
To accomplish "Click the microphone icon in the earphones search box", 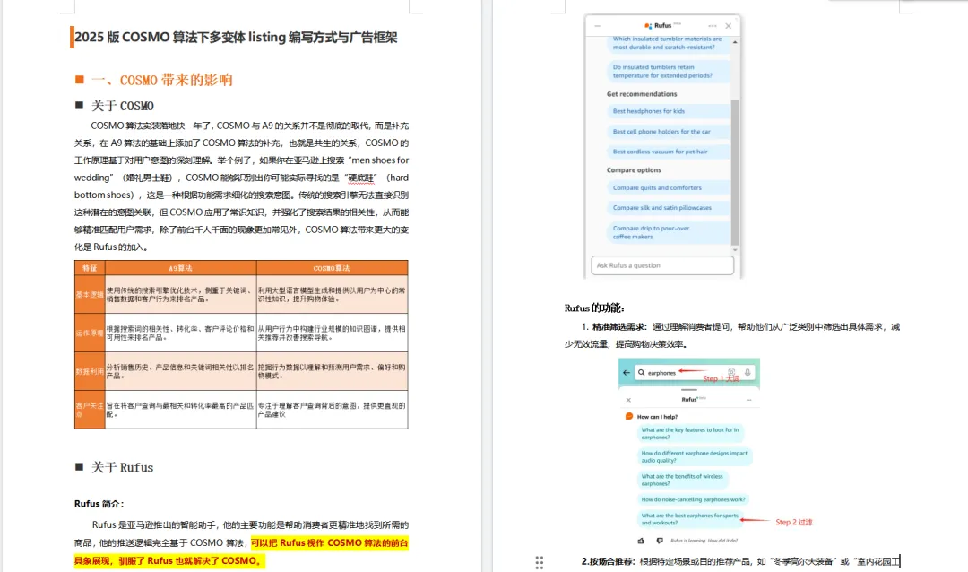I will click(x=748, y=372).
